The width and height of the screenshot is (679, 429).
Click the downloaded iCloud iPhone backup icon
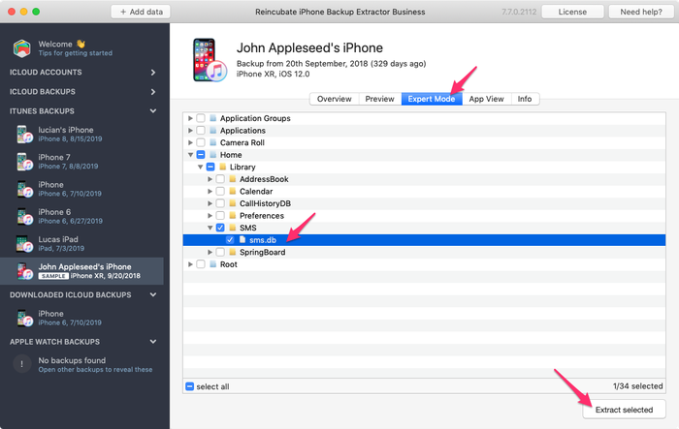coord(24,318)
